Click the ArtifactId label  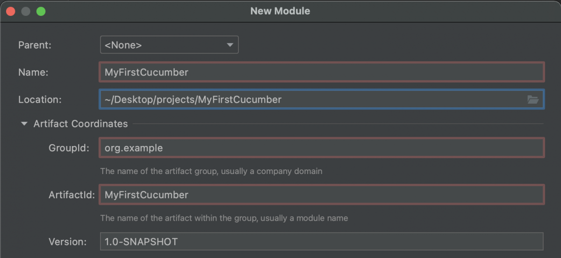[72, 195]
